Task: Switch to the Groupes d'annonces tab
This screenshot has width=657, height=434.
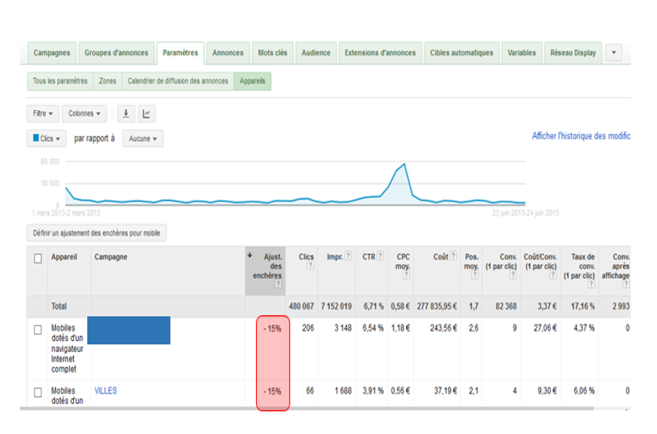Action: 116,53
